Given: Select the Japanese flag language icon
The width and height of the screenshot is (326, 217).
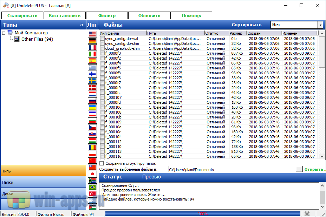Looking at the screenshot, I should coord(92,174).
